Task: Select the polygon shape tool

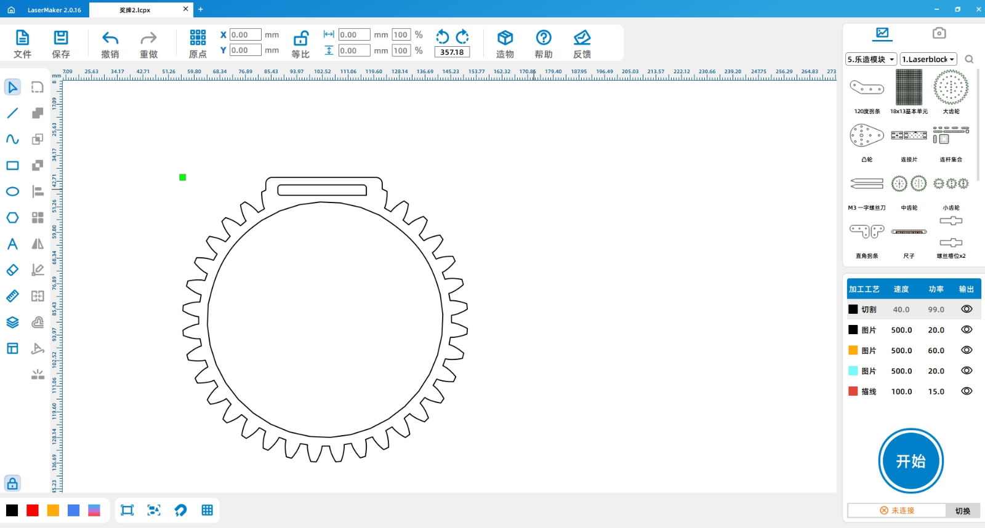Action: click(12, 218)
